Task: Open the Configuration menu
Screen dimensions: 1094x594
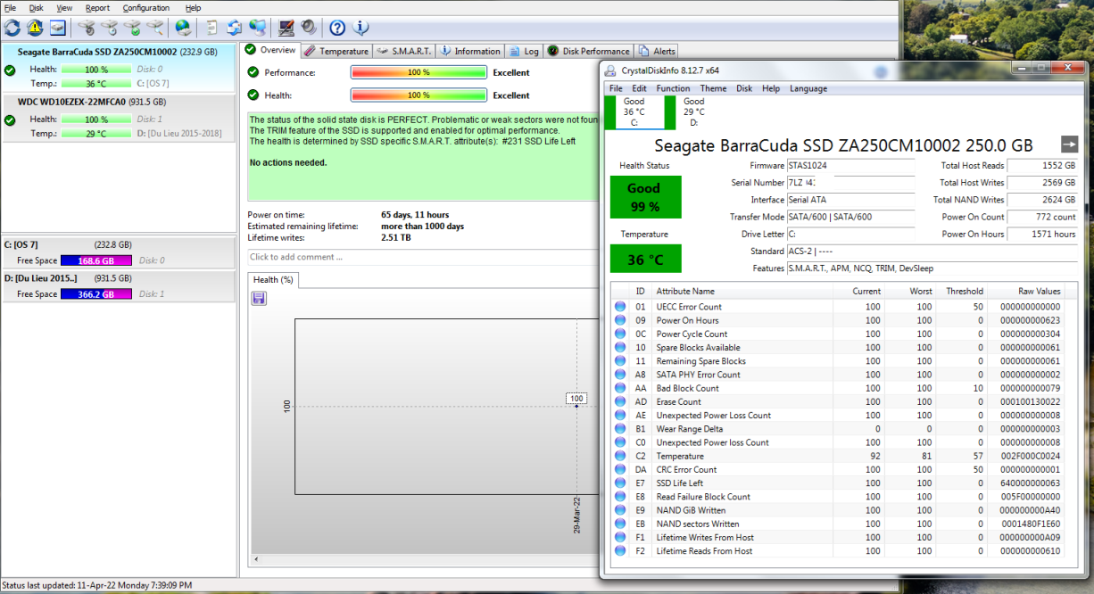Action: click(x=146, y=7)
